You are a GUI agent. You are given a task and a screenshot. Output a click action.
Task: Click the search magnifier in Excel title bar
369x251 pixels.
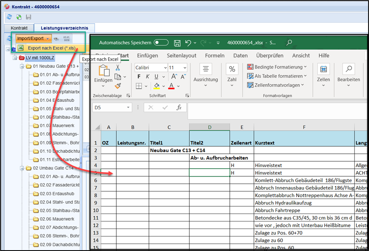click(x=289, y=42)
